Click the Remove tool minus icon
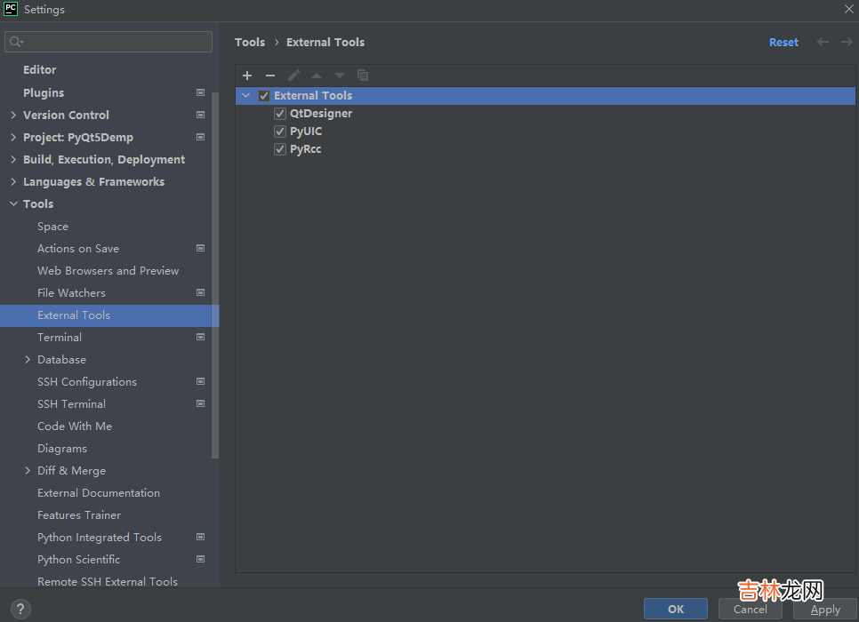 click(270, 76)
